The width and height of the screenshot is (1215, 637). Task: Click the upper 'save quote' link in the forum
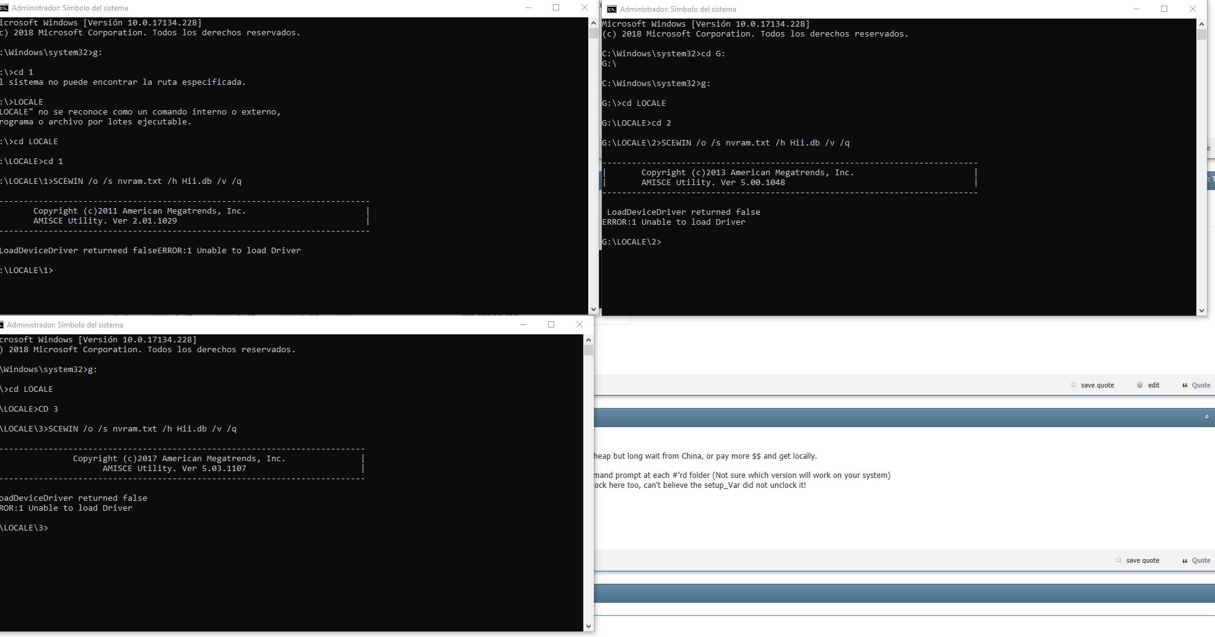tap(1097, 385)
